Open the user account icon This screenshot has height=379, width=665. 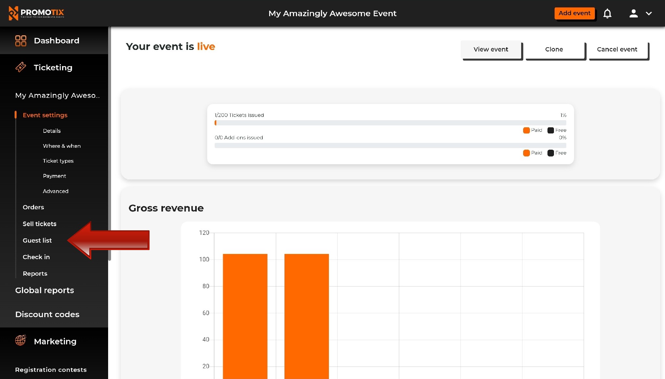point(634,13)
